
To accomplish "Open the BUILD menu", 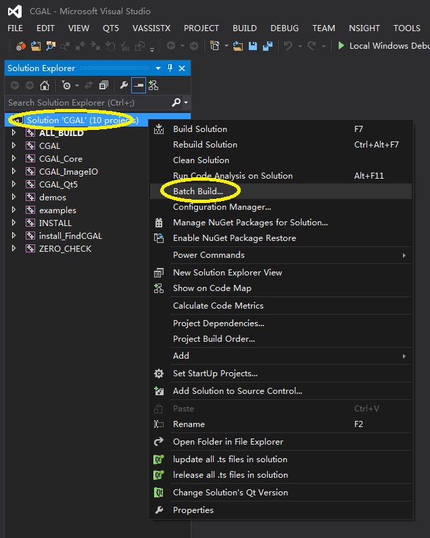I will pos(245,28).
